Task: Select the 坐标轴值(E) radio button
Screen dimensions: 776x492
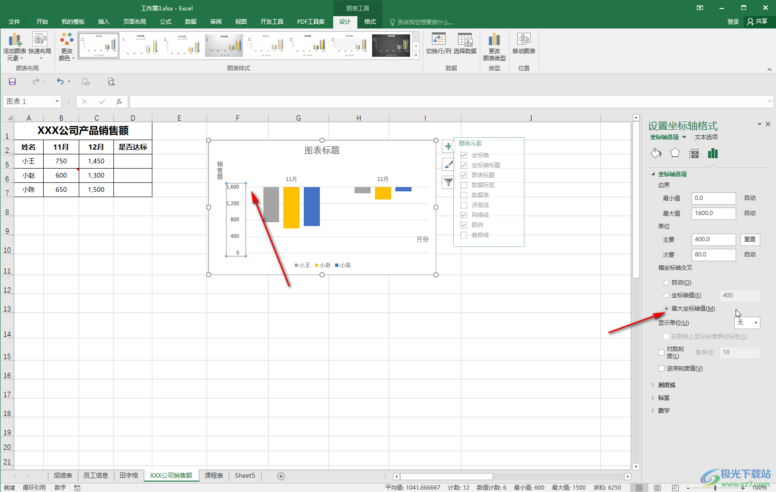Action: coord(666,295)
